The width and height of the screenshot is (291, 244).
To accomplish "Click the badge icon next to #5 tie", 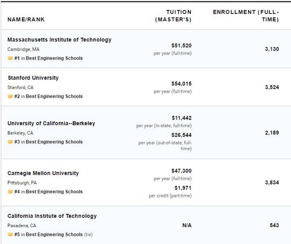I will (10, 235).
